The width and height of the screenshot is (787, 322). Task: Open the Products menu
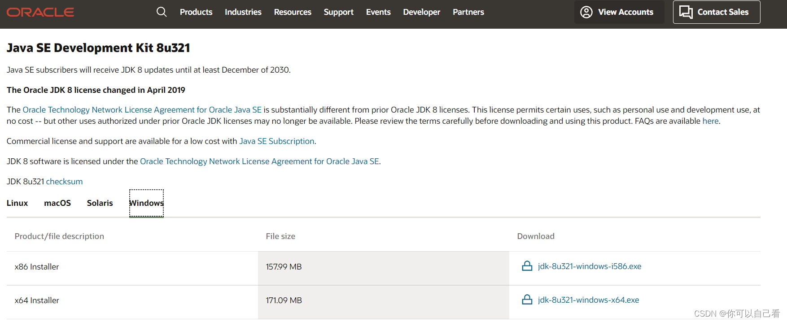pyautogui.click(x=196, y=12)
